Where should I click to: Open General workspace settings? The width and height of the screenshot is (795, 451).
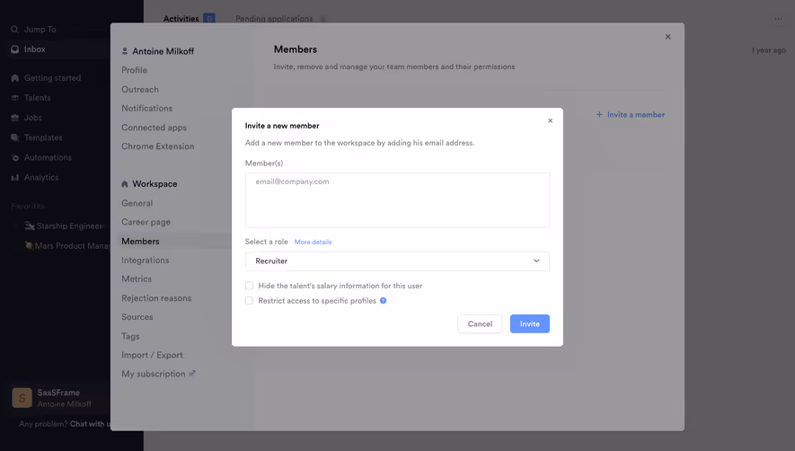pyautogui.click(x=137, y=203)
